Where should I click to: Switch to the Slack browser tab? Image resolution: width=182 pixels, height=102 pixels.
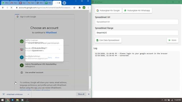click(23, 3)
